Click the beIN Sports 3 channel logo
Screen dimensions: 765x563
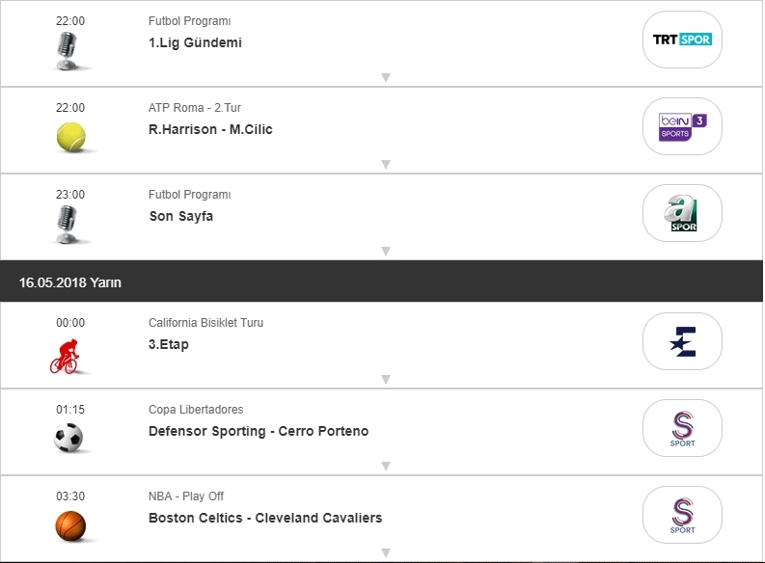pyautogui.click(x=682, y=126)
